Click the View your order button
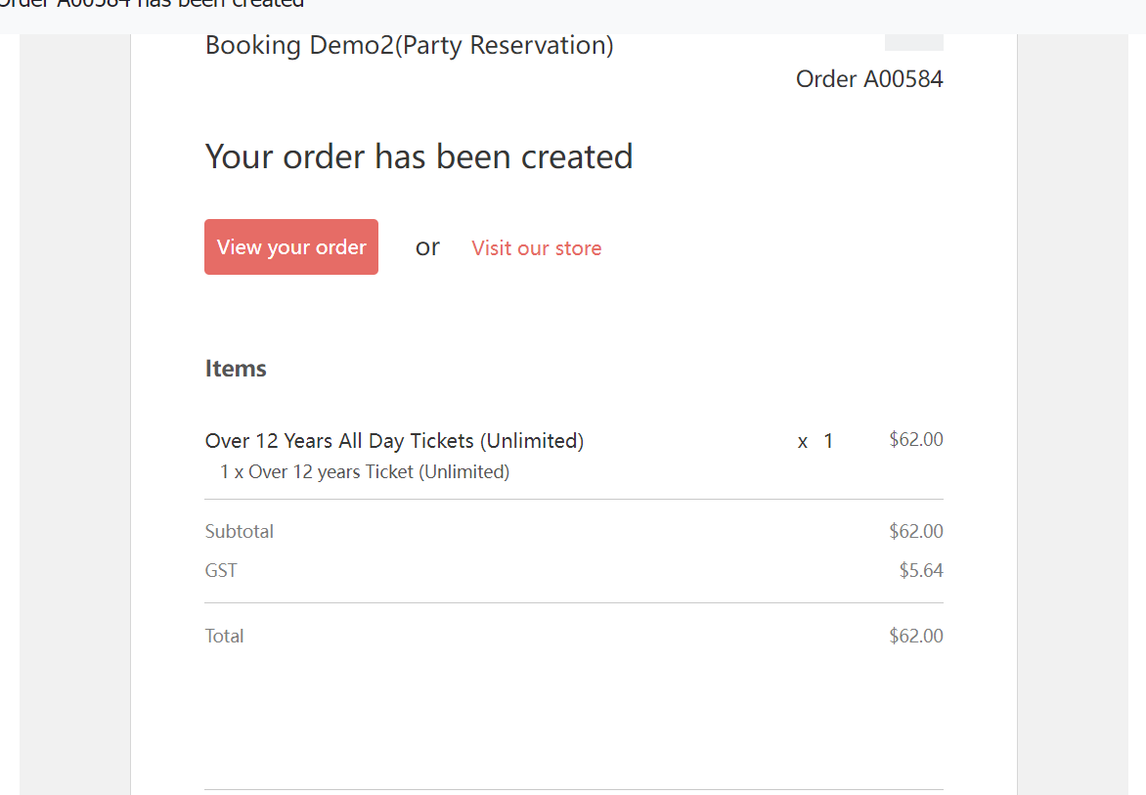The width and height of the screenshot is (1146, 795). (x=291, y=247)
